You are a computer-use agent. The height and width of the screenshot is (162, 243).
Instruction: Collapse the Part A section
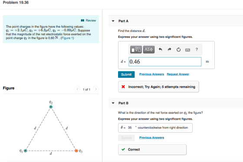[113, 21]
